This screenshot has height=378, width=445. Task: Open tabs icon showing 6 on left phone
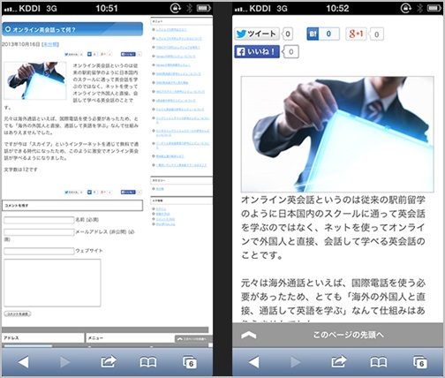[x=190, y=362]
